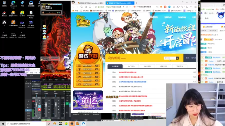
Task: Show more bookmarks via the overflow chevron
Action: (195, 11)
